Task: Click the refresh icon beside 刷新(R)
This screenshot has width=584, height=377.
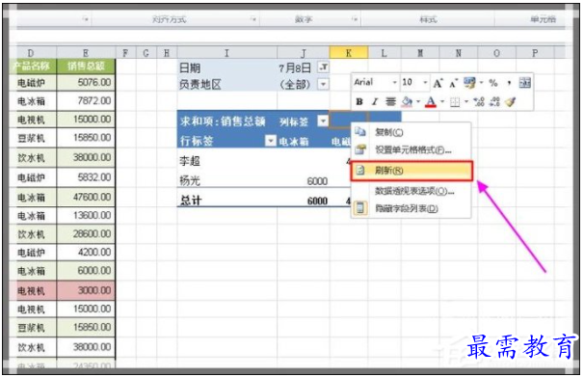Action: pyautogui.click(x=360, y=171)
